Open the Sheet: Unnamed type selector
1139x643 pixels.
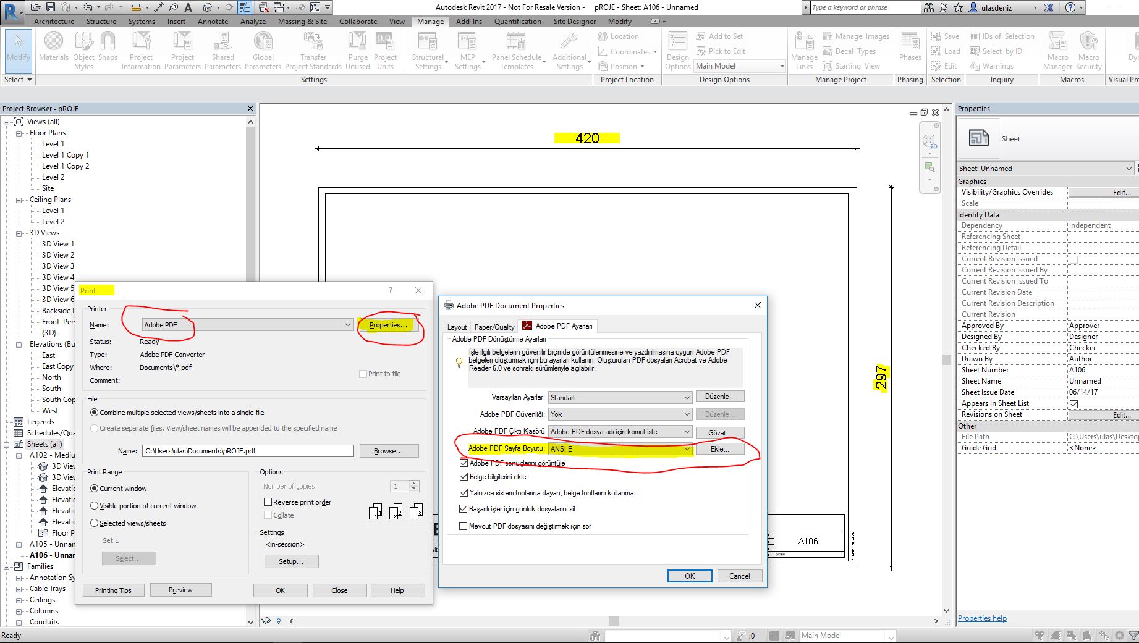(1046, 169)
